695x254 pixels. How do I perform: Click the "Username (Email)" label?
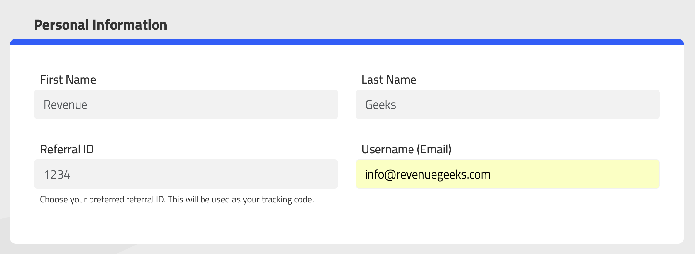[x=406, y=149]
